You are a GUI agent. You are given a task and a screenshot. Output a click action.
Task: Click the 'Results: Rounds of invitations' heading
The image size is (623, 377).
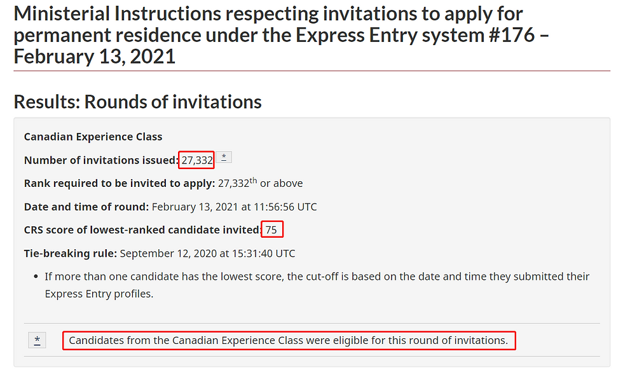137,102
